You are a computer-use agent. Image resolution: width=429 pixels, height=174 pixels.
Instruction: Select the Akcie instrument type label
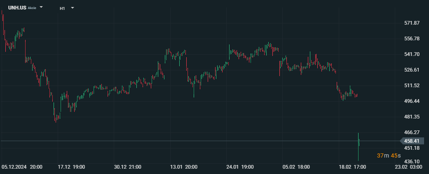[32, 8]
